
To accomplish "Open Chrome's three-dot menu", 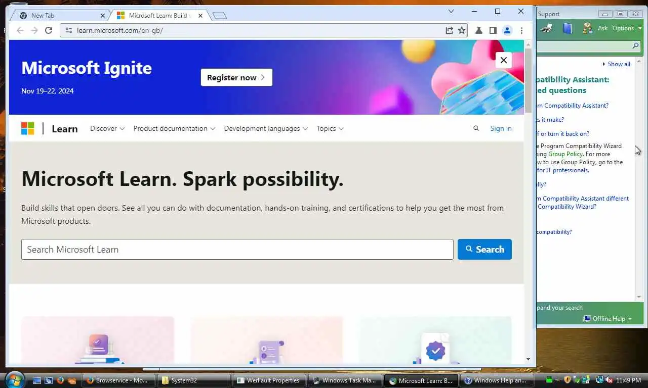I will tap(521, 30).
